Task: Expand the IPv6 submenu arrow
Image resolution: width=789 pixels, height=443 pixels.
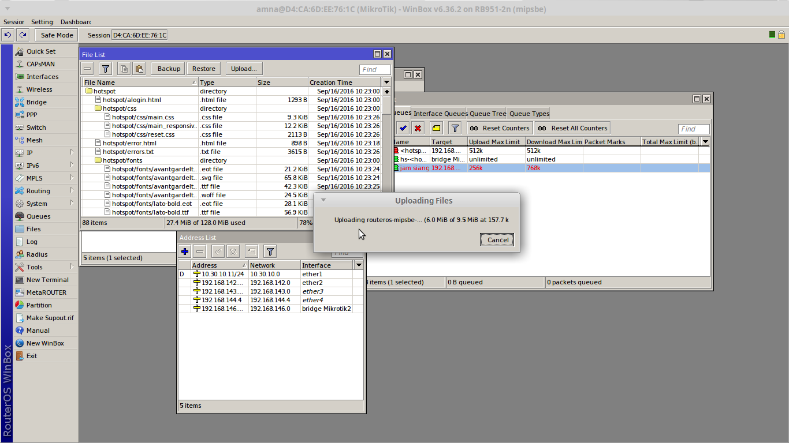Action: tap(72, 165)
